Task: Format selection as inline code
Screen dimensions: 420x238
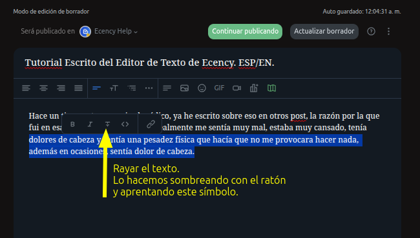Action: (x=125, y=124)
